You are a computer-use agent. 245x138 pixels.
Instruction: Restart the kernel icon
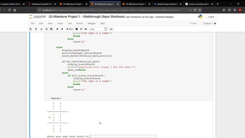(81, 29)
